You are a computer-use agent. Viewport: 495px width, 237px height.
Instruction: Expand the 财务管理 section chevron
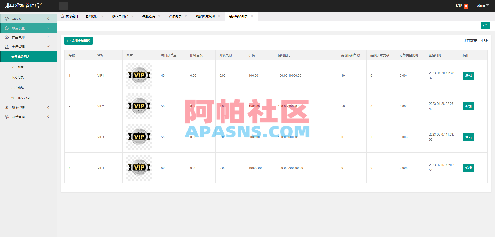48,107
